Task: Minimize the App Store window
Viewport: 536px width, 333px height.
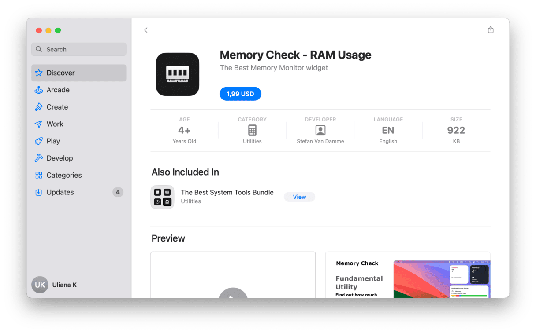Action: 48,30
